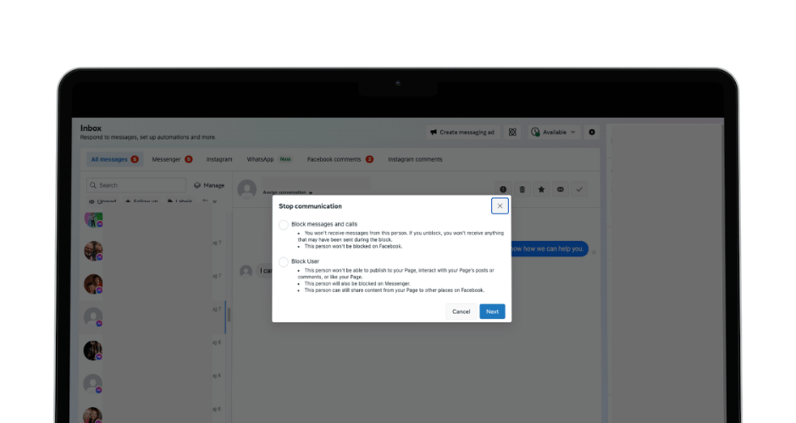
Task: Switch to the WhatsApp tab
Action: [x=269, y=159]
